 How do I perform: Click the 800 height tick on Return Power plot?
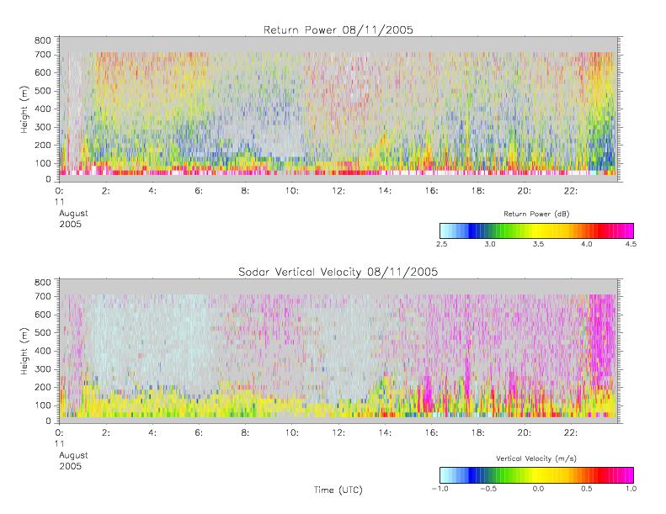(x=42, y=40)
